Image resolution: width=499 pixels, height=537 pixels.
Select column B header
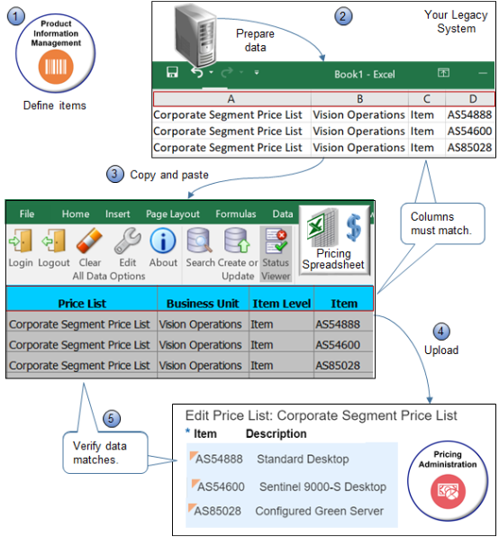(x=359, y=99)
